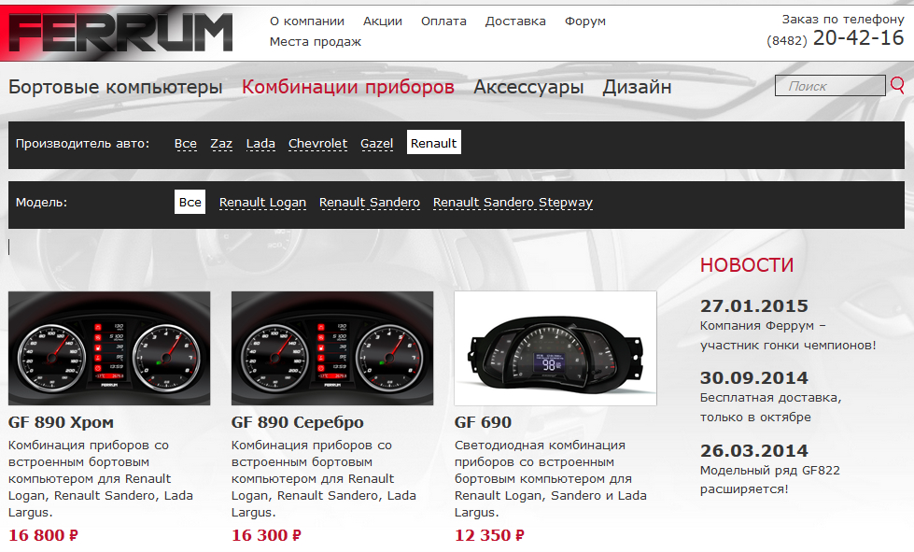Screen dimensions: 914x552
Task: Open the GF 890 Серебро title link
Action: coord(297,422)
